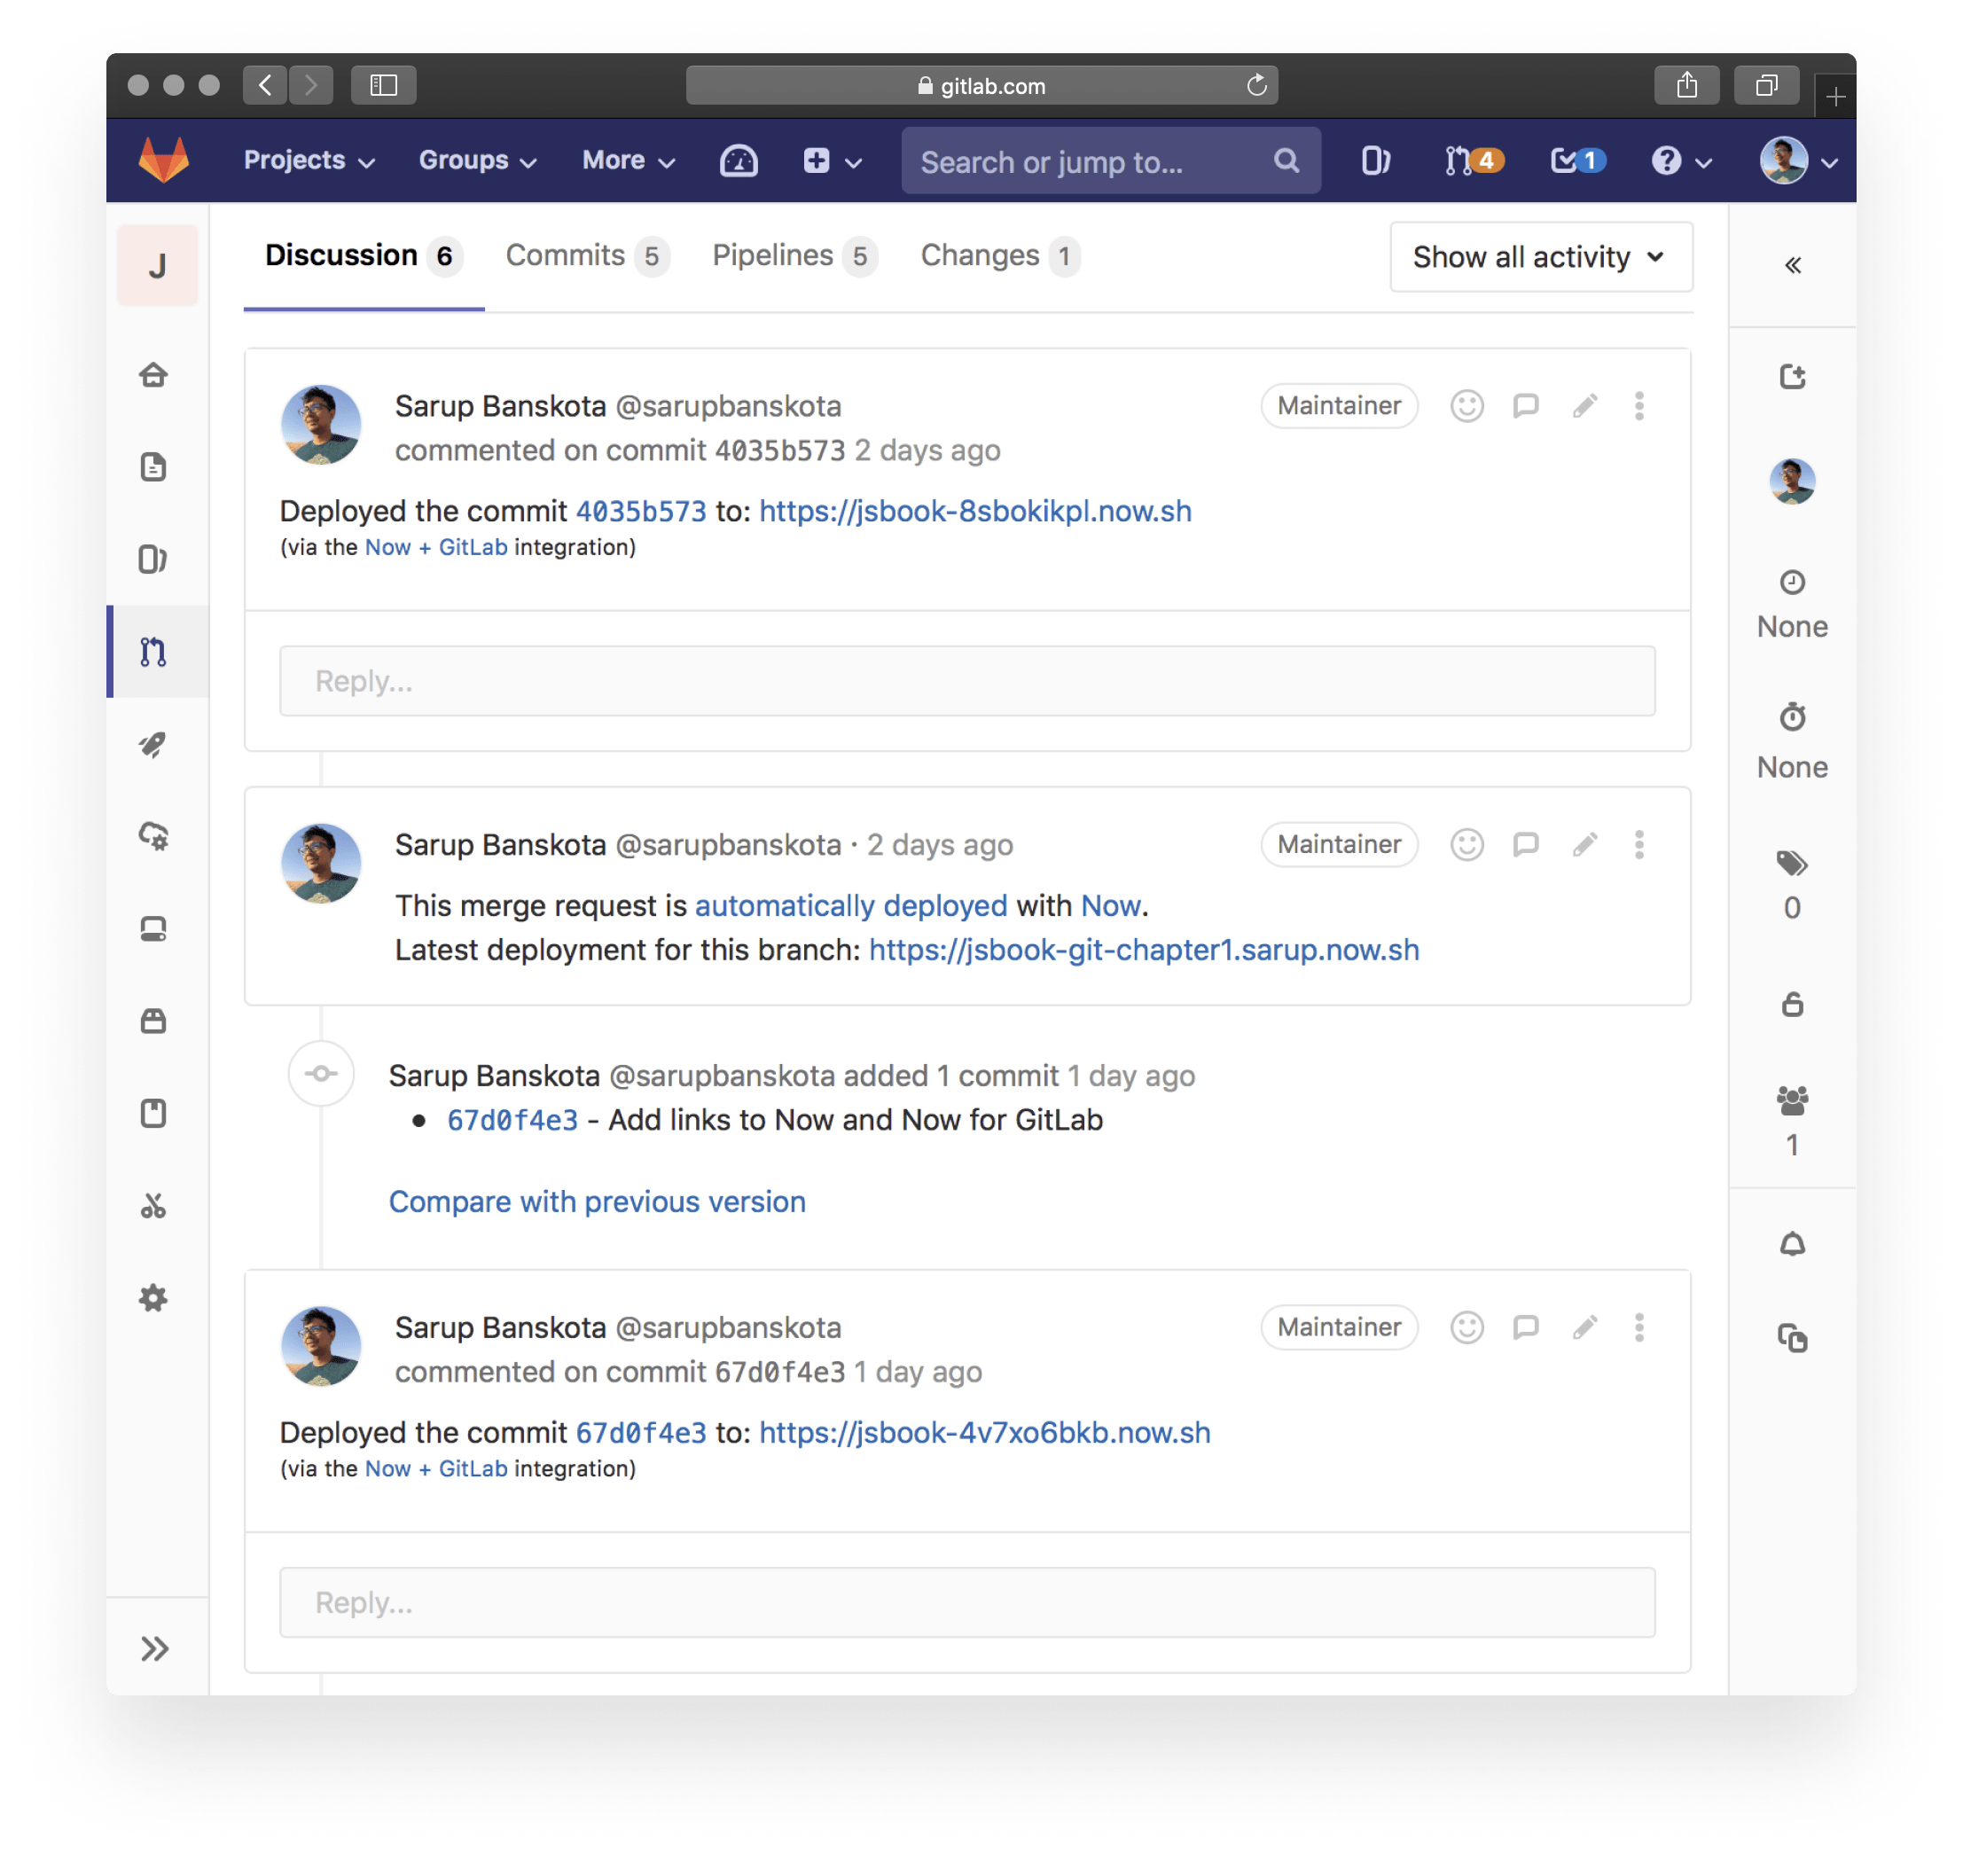Open jsbook-git-chapter1.sarup.now.sh link
Image resolution: width=1963 pixels, height=1855 pixels.
pyautogui.click(x=1143, y=951)
